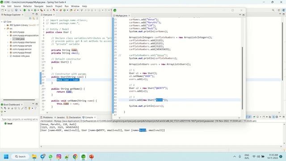The image size is (286, 161).
Task: Click the global Search magnifier icon
Action: (273, 10)
